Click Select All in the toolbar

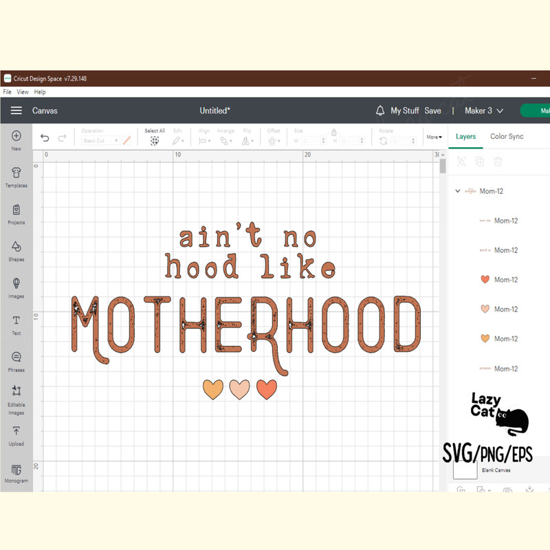click(x=155, y=136)
